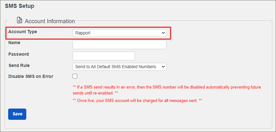
Task: Click the document icon beside Account Information
Action: (19, 20)
